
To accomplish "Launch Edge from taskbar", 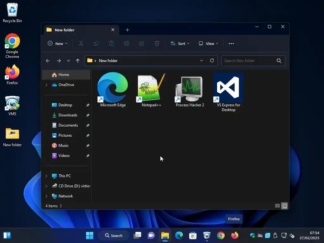I will [x=179, y=235].
